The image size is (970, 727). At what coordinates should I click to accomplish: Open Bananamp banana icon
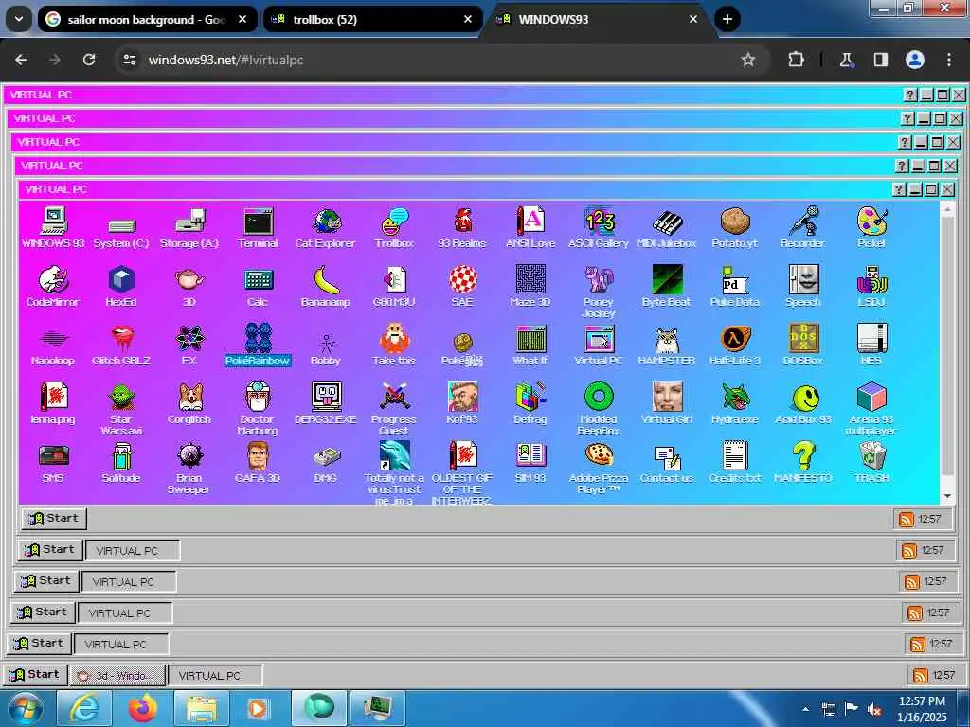coord(326,286)
